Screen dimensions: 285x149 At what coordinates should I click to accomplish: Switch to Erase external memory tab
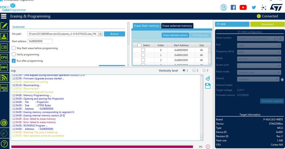(x=177, y=26)
